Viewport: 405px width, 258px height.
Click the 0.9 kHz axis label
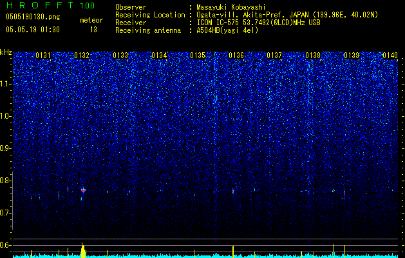[6, 148]
